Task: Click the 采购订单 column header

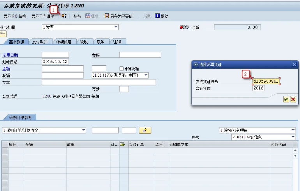Action: coord(141,145)
